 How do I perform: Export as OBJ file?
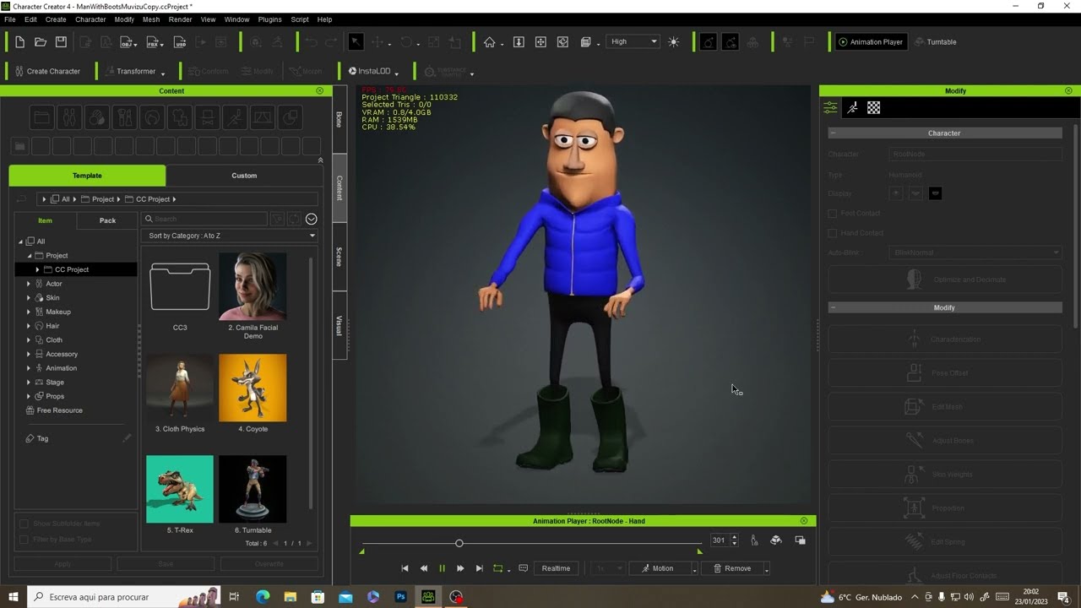128,42
